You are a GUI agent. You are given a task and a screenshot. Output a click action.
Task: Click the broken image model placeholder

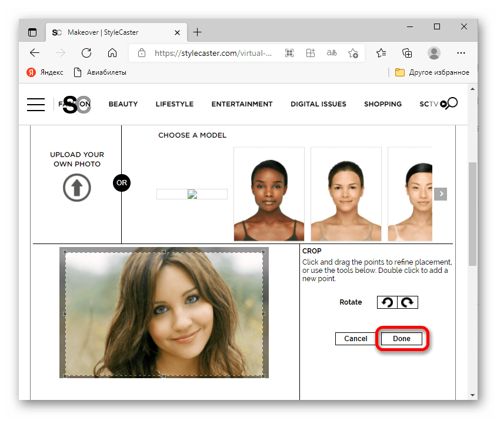[x=192, y=194]
